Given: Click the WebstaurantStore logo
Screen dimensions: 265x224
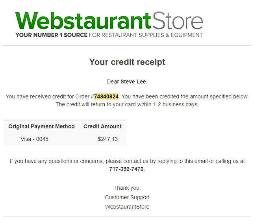Looking at the screenshot, I should click(x=109, y=24).
